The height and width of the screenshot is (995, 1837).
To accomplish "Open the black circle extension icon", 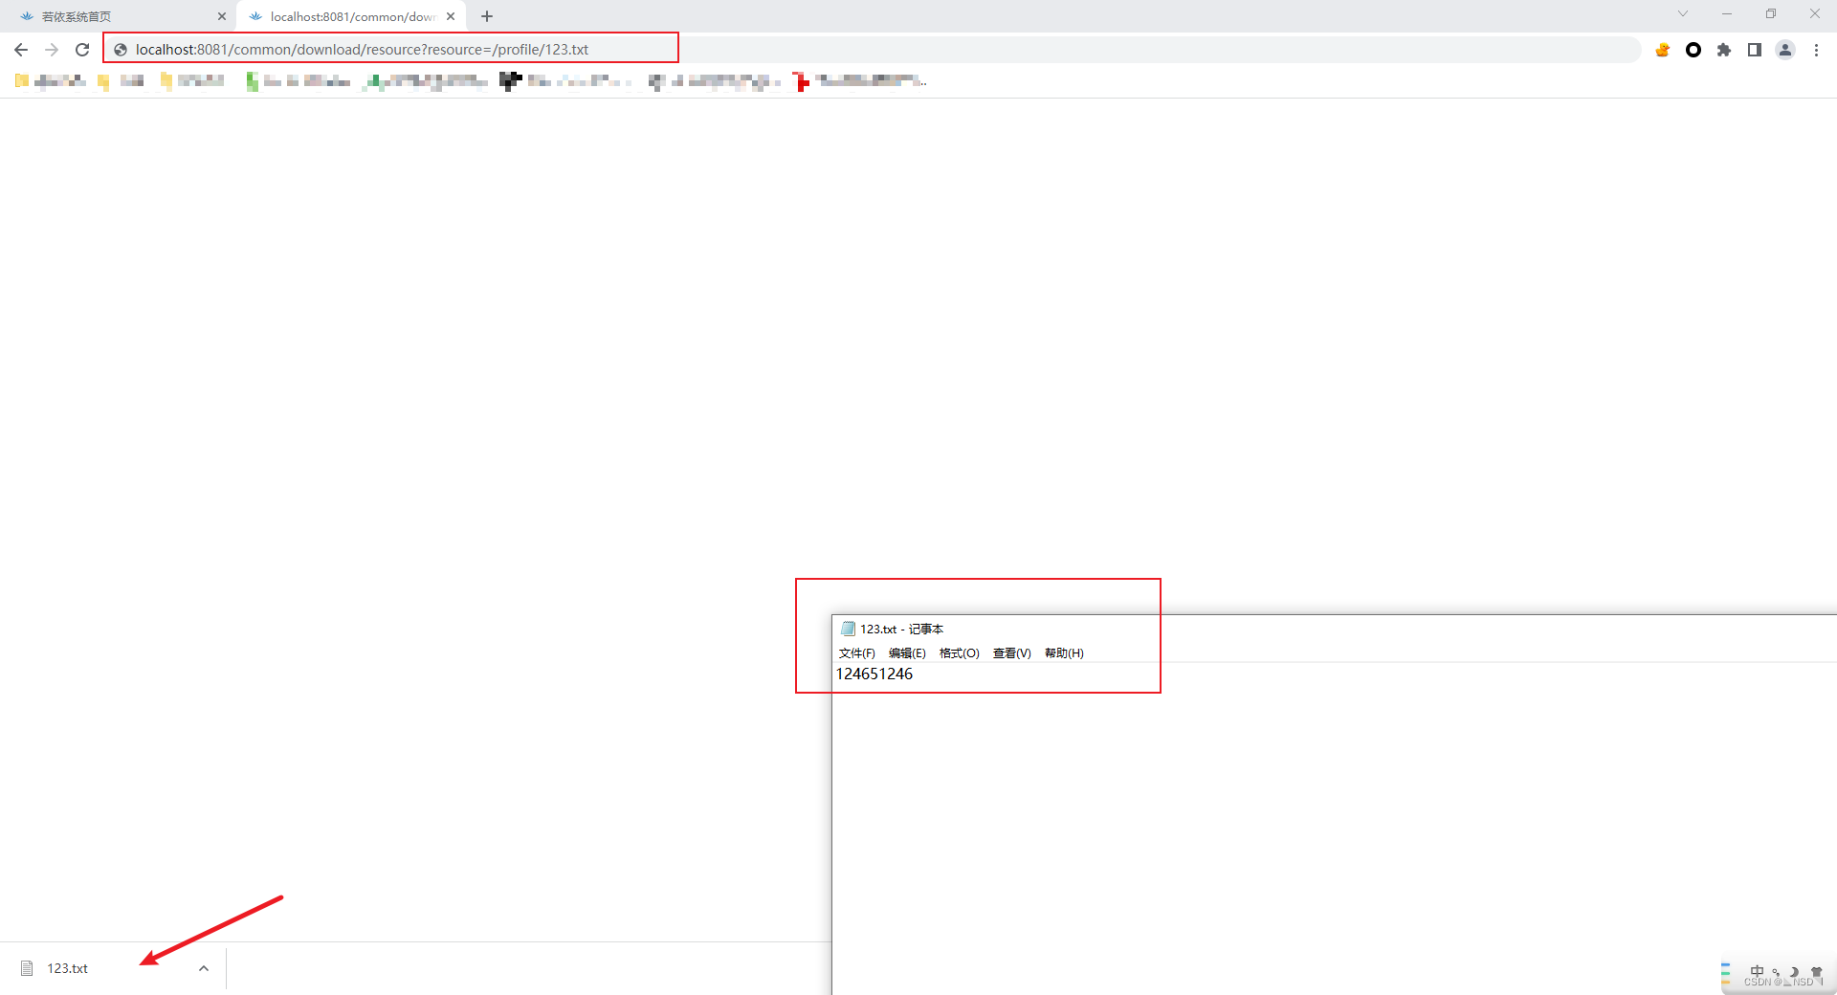I will [1693, 50].
